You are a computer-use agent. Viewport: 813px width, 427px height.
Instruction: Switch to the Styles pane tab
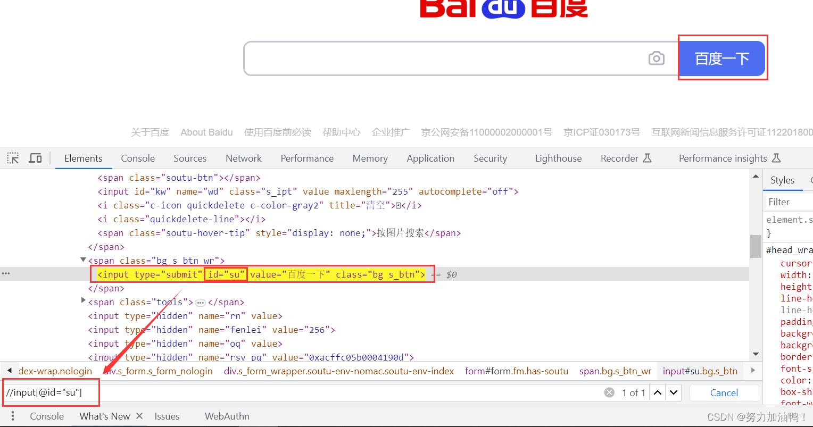tap(782, 180)
